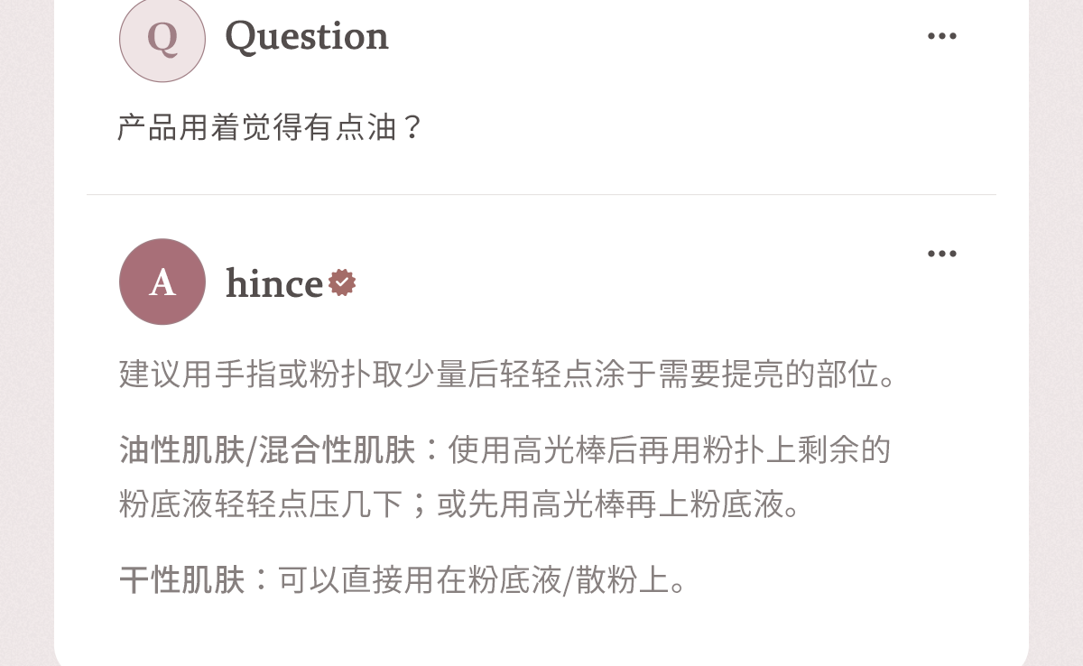Click the divider line between question and answer
The image size is (1083, 666).
[541, 194]
